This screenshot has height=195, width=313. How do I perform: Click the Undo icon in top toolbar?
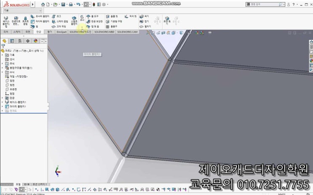click(78, 4)
